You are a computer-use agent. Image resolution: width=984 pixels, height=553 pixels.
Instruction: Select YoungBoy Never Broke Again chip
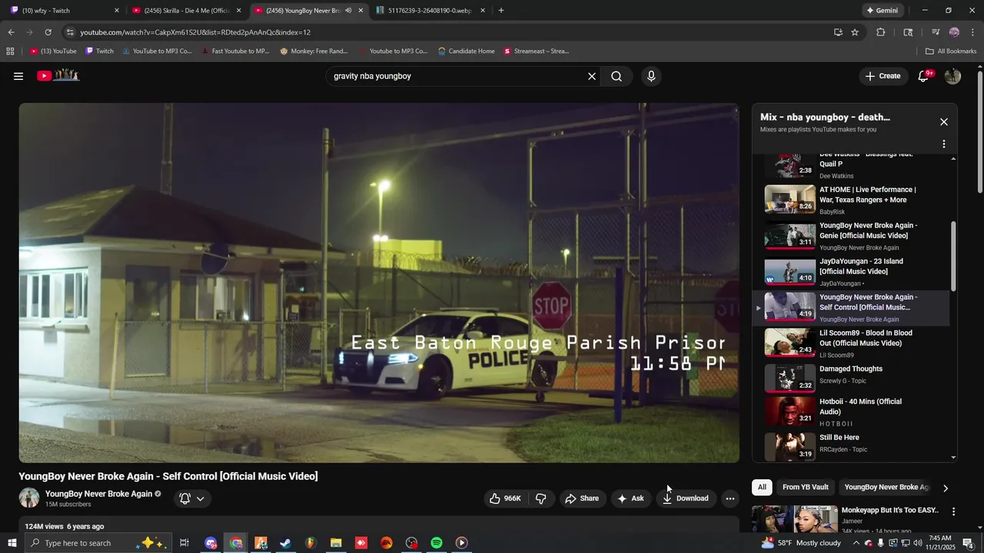point(886,487)
